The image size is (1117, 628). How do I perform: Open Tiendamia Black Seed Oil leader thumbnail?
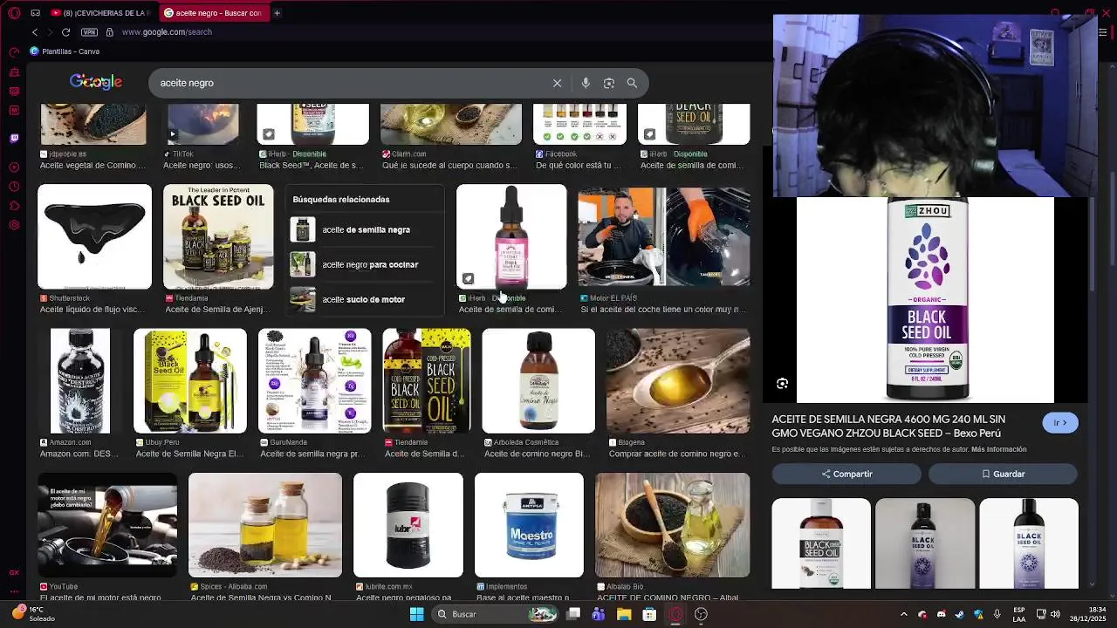218,236
